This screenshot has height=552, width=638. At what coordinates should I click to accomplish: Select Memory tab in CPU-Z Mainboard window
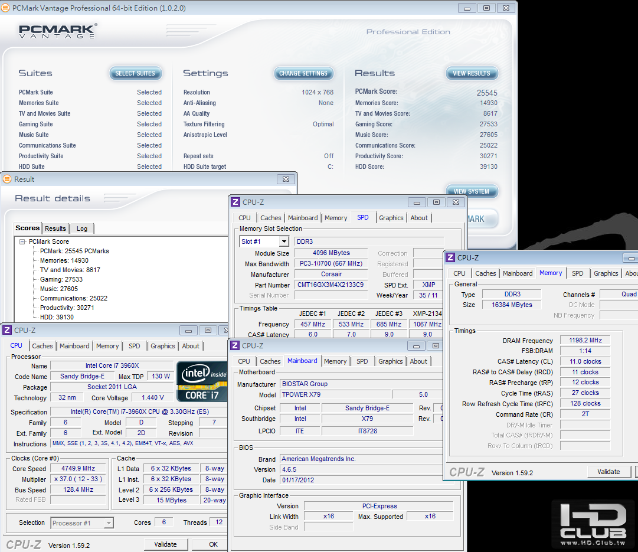pyautogui.click(x=335, y=361)
